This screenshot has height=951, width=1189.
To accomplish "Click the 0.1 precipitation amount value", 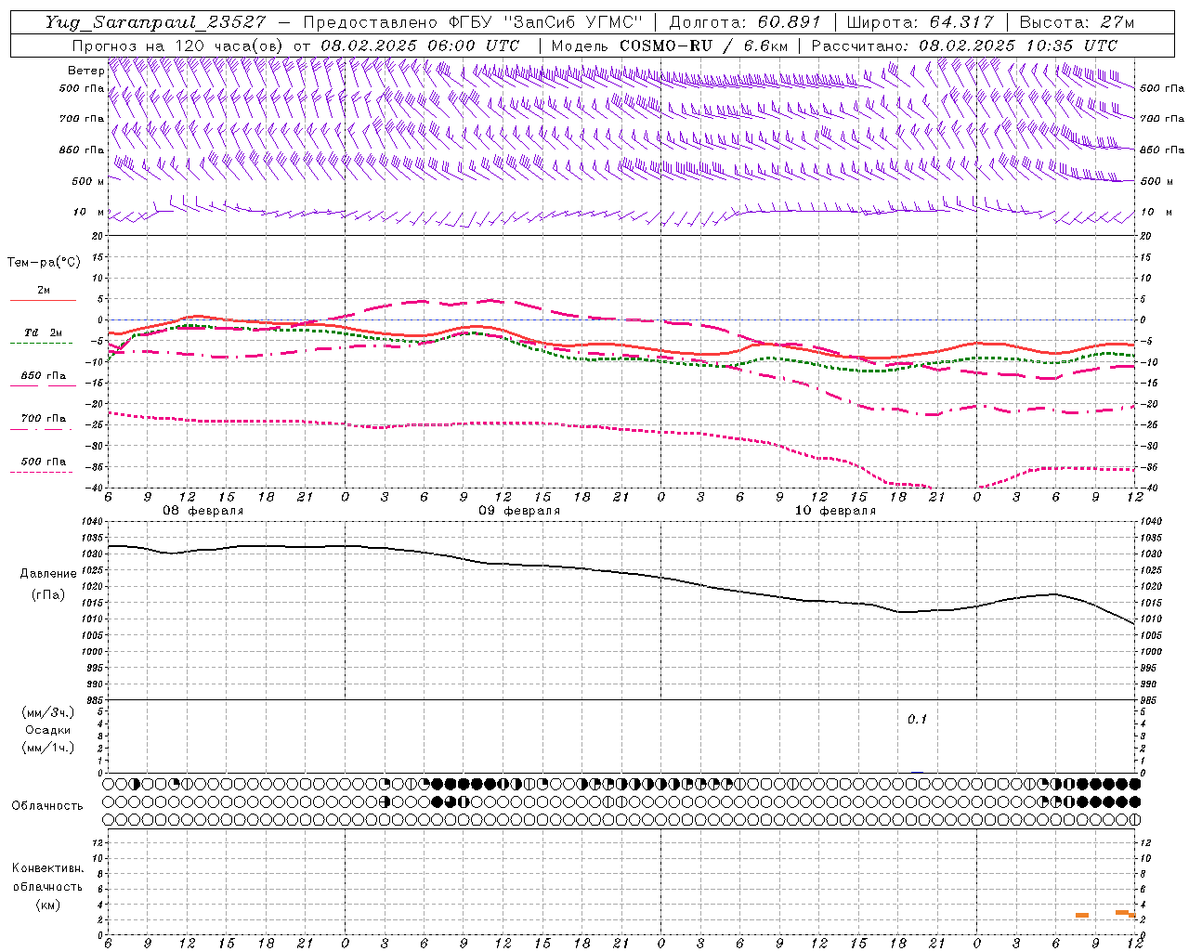I will [917, 720].
